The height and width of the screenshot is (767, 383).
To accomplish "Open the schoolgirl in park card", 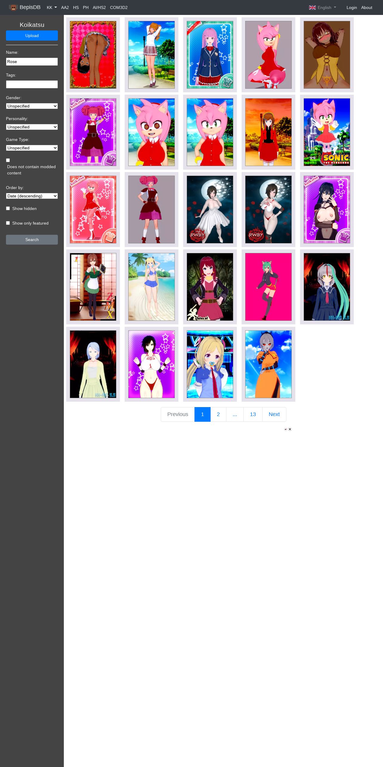I will [x=152, y=55].
